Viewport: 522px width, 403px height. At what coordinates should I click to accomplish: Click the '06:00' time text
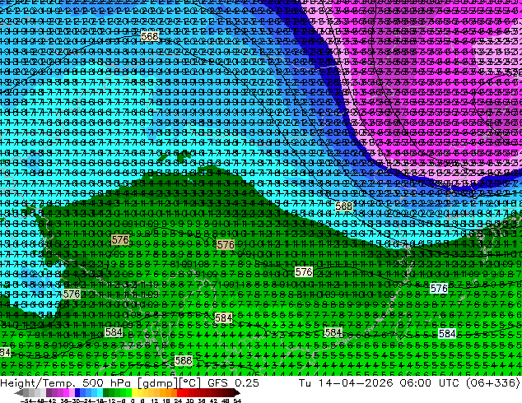point(416,383)
